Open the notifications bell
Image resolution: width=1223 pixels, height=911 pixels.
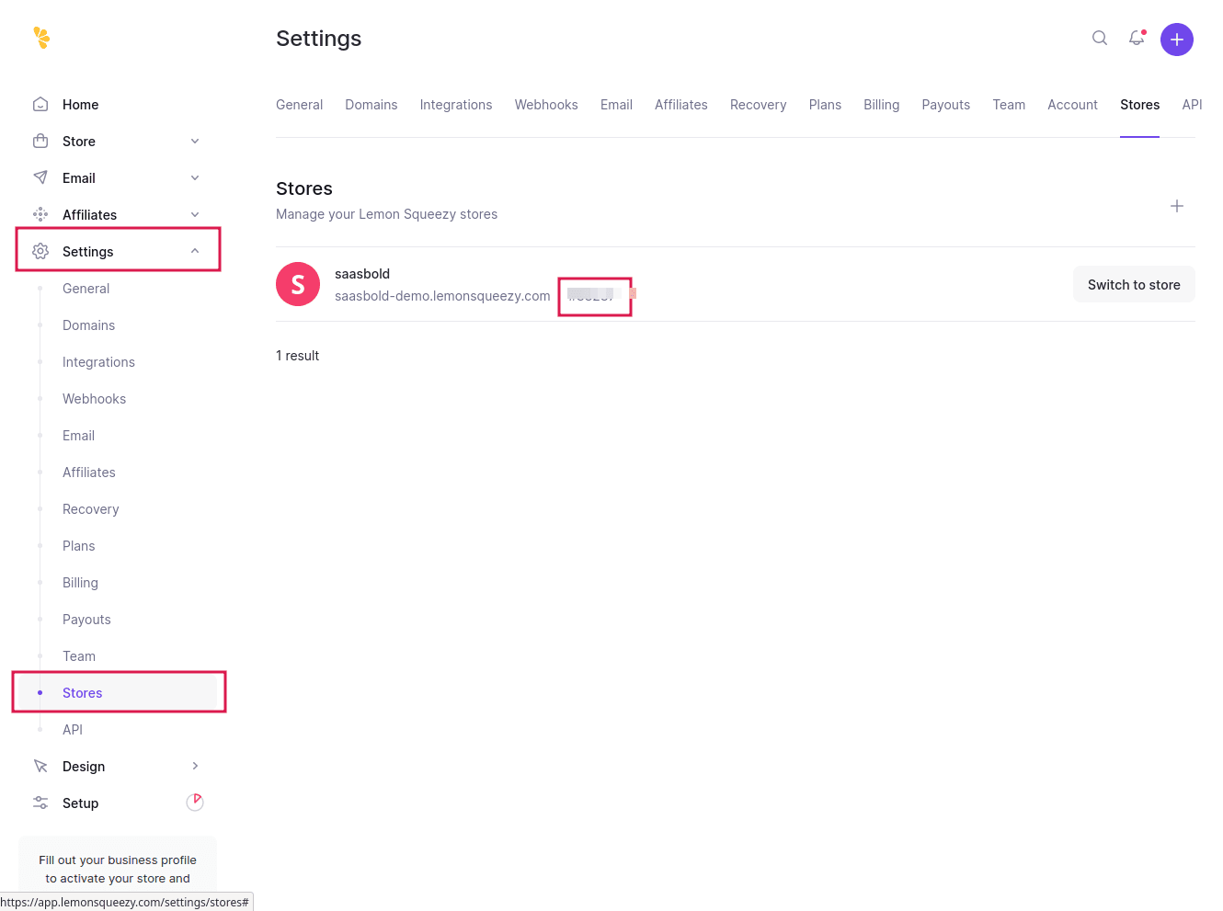click(1137, 39)
